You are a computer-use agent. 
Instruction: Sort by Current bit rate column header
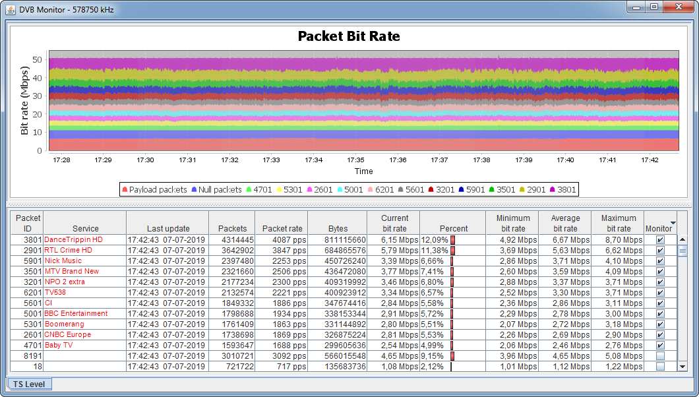(x=394, y=223)
